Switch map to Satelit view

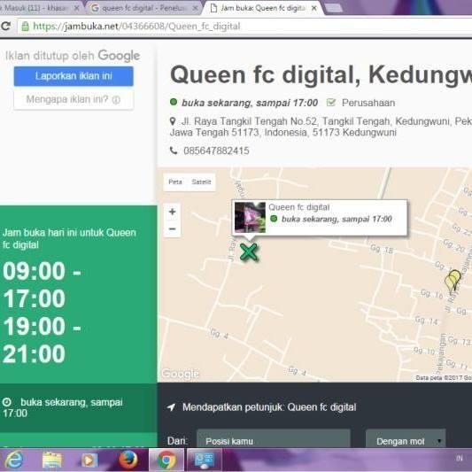pos(201,182)
